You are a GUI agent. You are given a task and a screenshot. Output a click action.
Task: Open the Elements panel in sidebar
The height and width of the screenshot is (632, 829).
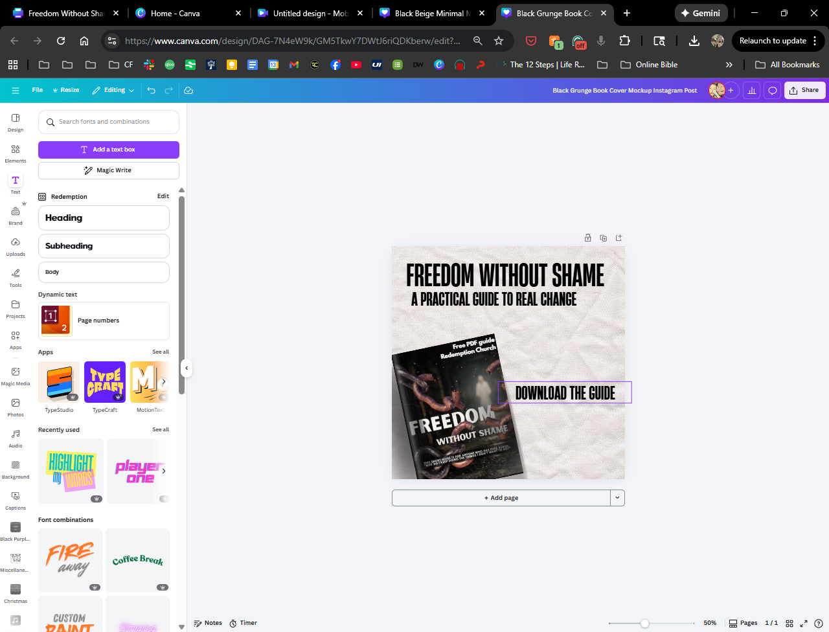16,153
